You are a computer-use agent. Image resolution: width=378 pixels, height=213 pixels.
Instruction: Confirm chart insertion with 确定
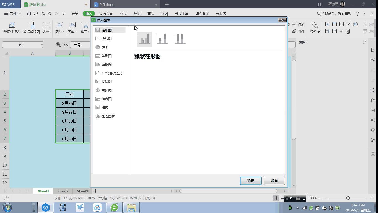[251, 181]
